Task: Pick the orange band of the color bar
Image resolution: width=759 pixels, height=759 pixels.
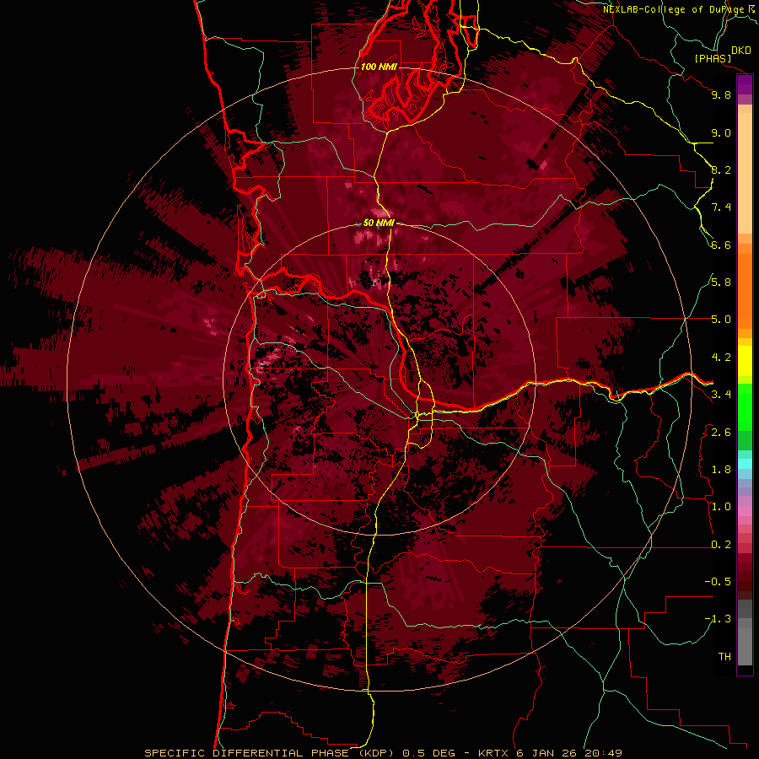Action: (x=745, y=290)
